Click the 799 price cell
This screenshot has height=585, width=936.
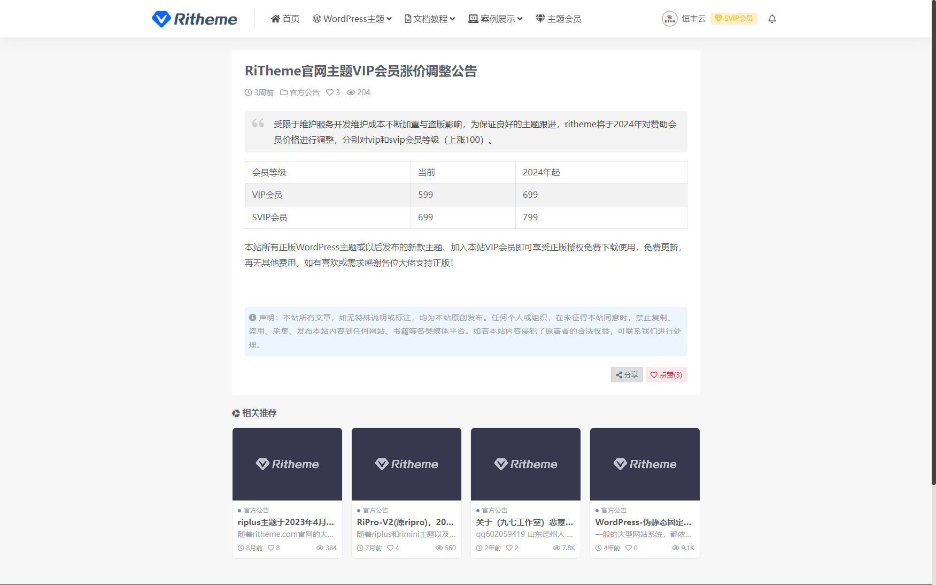tap(601, 218)
